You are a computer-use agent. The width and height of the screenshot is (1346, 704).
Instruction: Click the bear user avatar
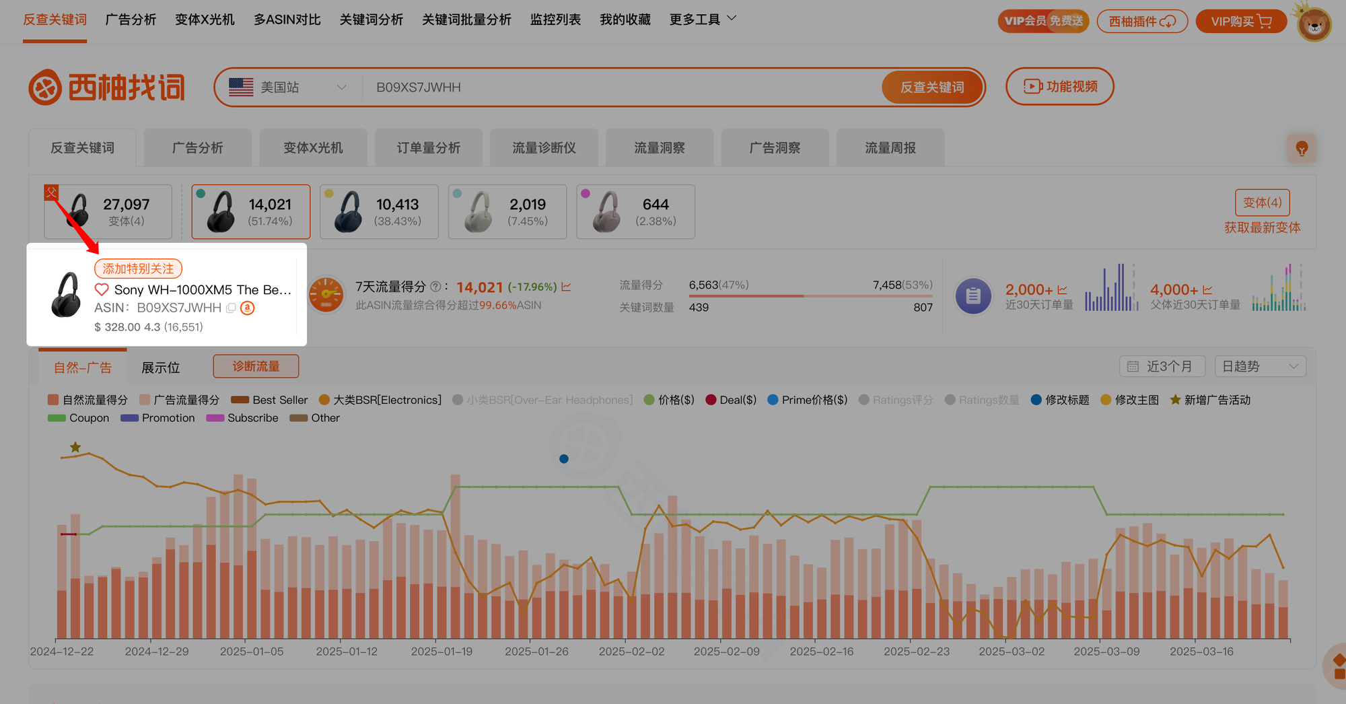click(x=1314, y=25)
